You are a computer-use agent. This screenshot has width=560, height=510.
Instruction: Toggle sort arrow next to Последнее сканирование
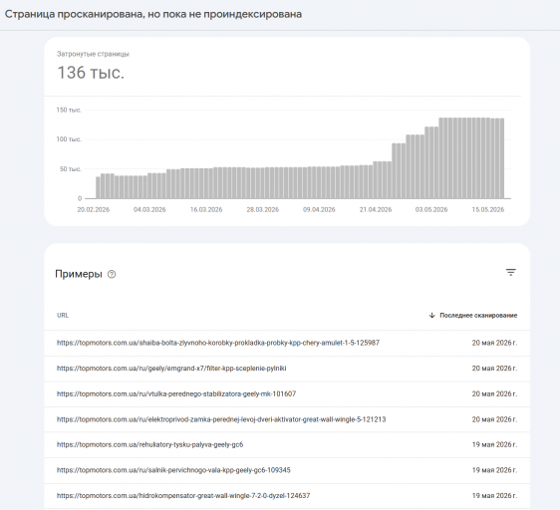point(431,315)
